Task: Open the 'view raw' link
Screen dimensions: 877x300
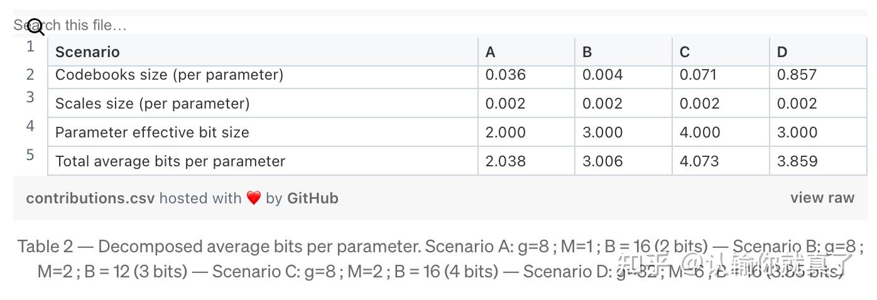Action: point(822,198)
